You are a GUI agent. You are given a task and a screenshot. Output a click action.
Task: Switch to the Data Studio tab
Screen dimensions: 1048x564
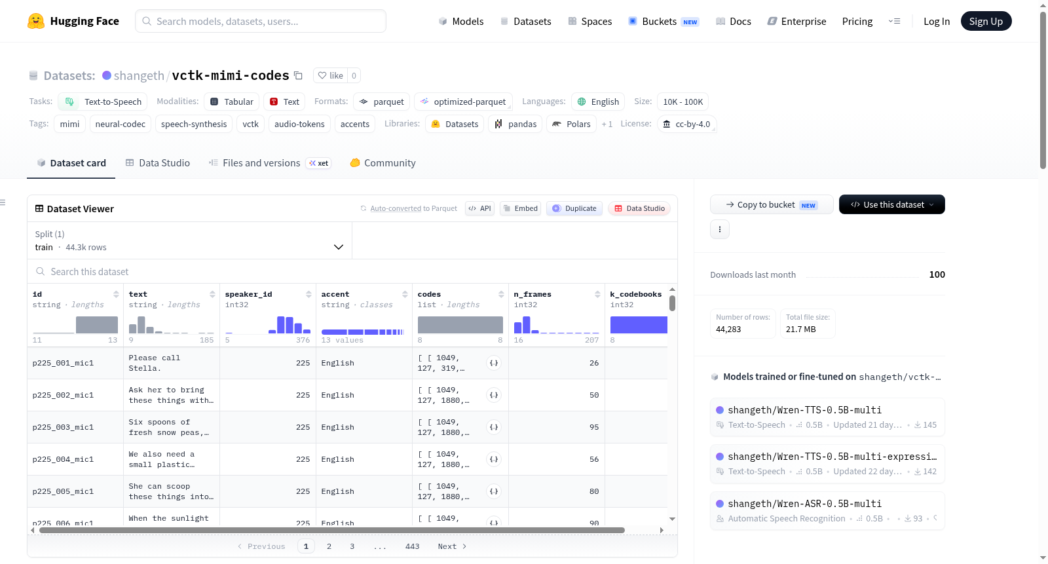[158, 162]
